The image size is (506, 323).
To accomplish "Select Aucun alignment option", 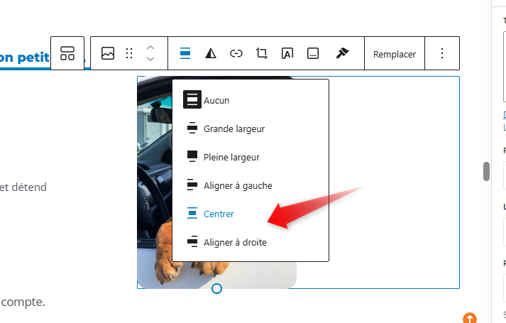I will point(216,100).
